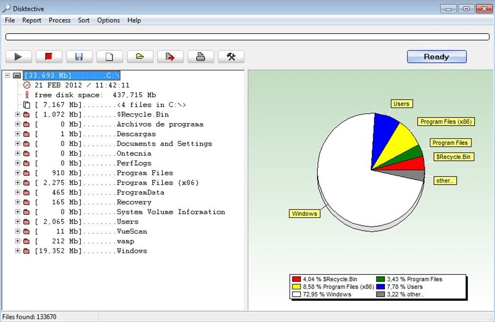Click the blue Users legend swatch
Screen dimensions: 495x322
click(x=380, y=287)
